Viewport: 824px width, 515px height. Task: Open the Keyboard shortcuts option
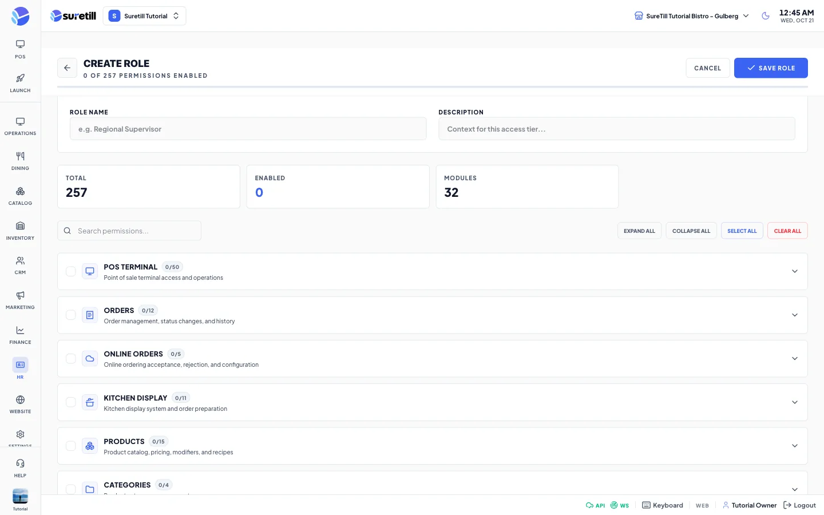click(x=663, y=505)
